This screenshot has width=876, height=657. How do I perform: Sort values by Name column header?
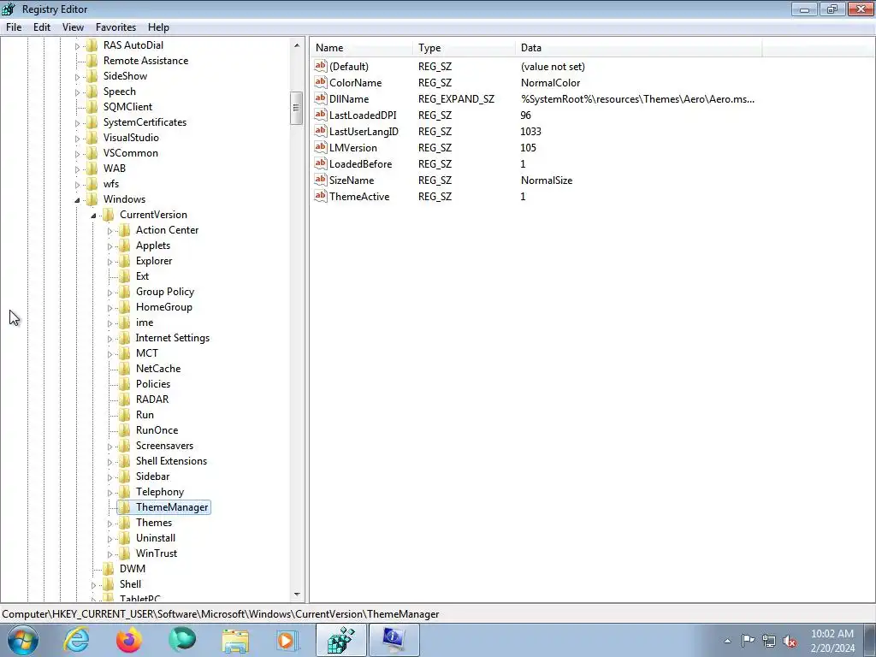[x=361, y=48]
